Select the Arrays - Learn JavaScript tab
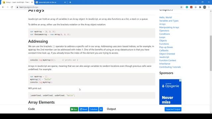 pyautogui.click(x=17, y=2)
